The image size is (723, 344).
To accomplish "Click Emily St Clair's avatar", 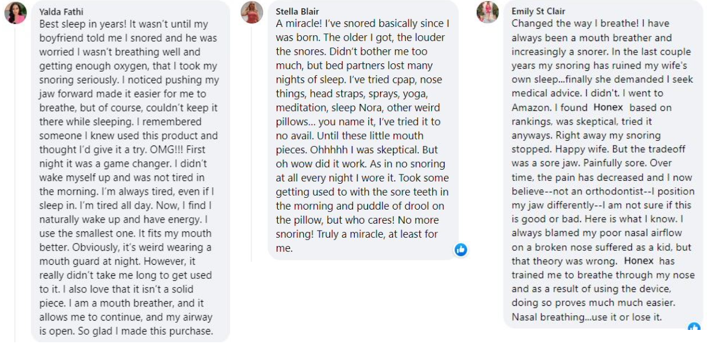I will 487,12.
